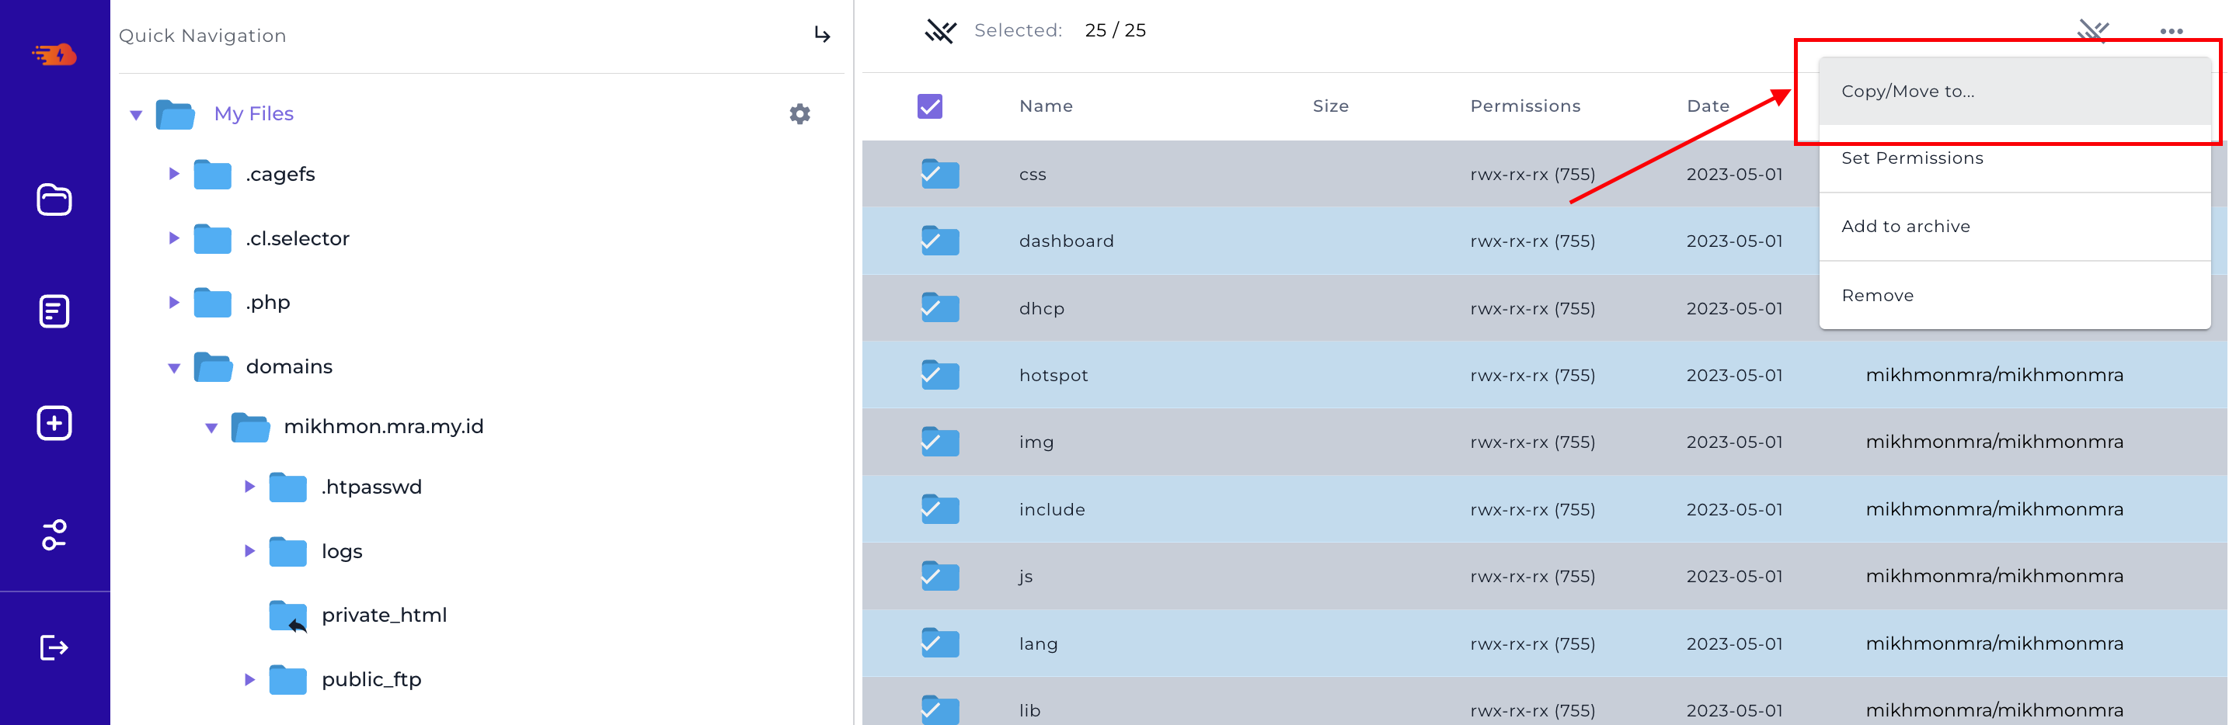Click the lang row date 2023-05-01

pos(1733,643)
